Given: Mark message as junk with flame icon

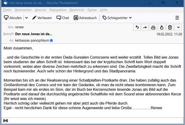Looking at the screenshot, I should coord(161,27).
